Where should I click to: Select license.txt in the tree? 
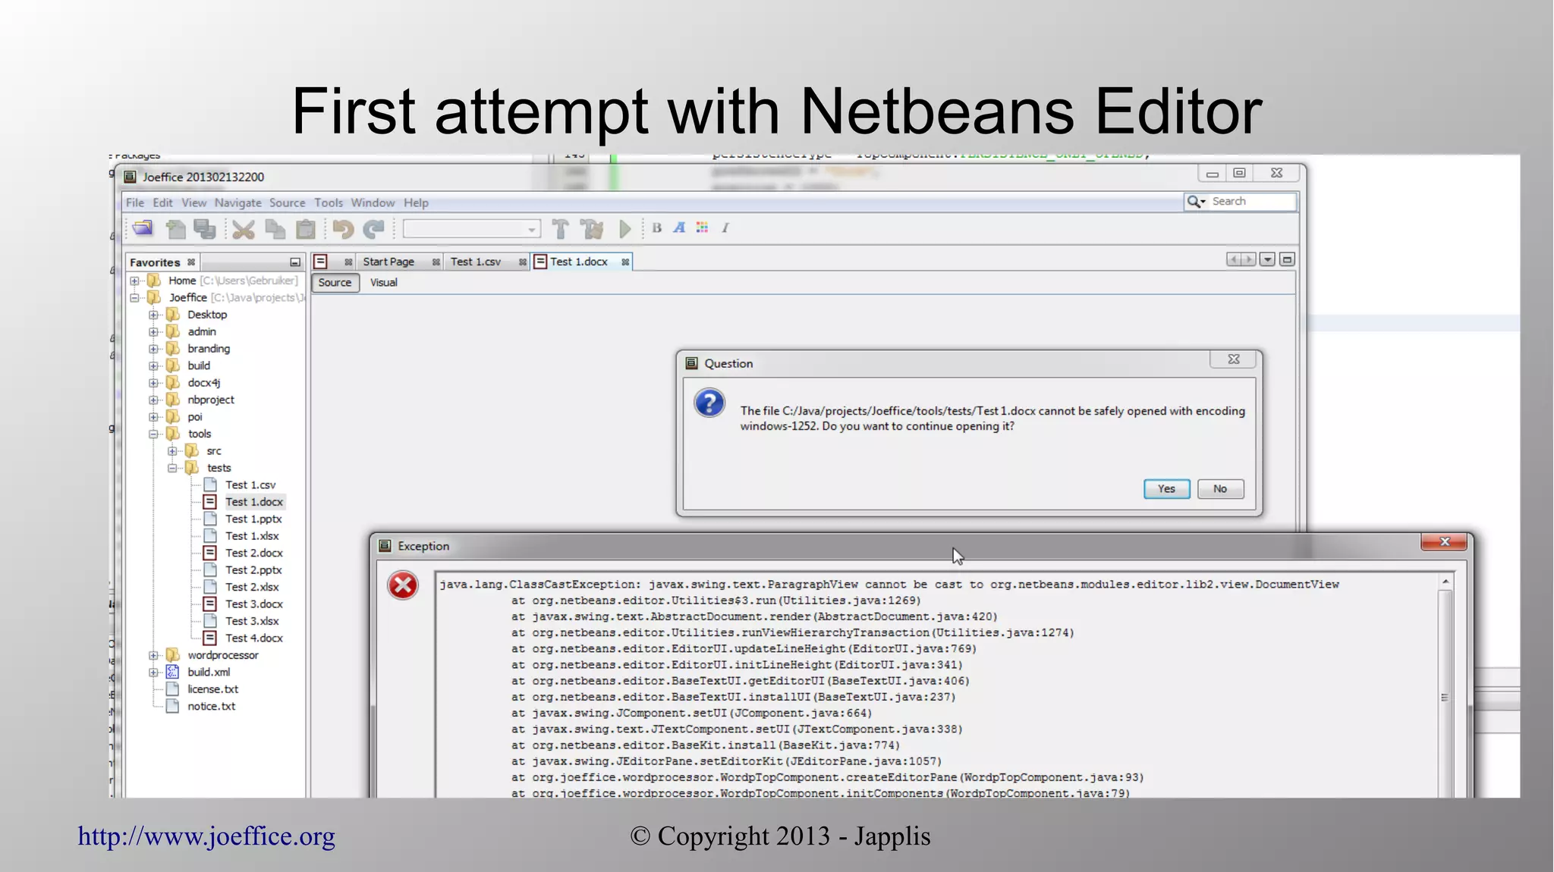click(x=213, y=689)
